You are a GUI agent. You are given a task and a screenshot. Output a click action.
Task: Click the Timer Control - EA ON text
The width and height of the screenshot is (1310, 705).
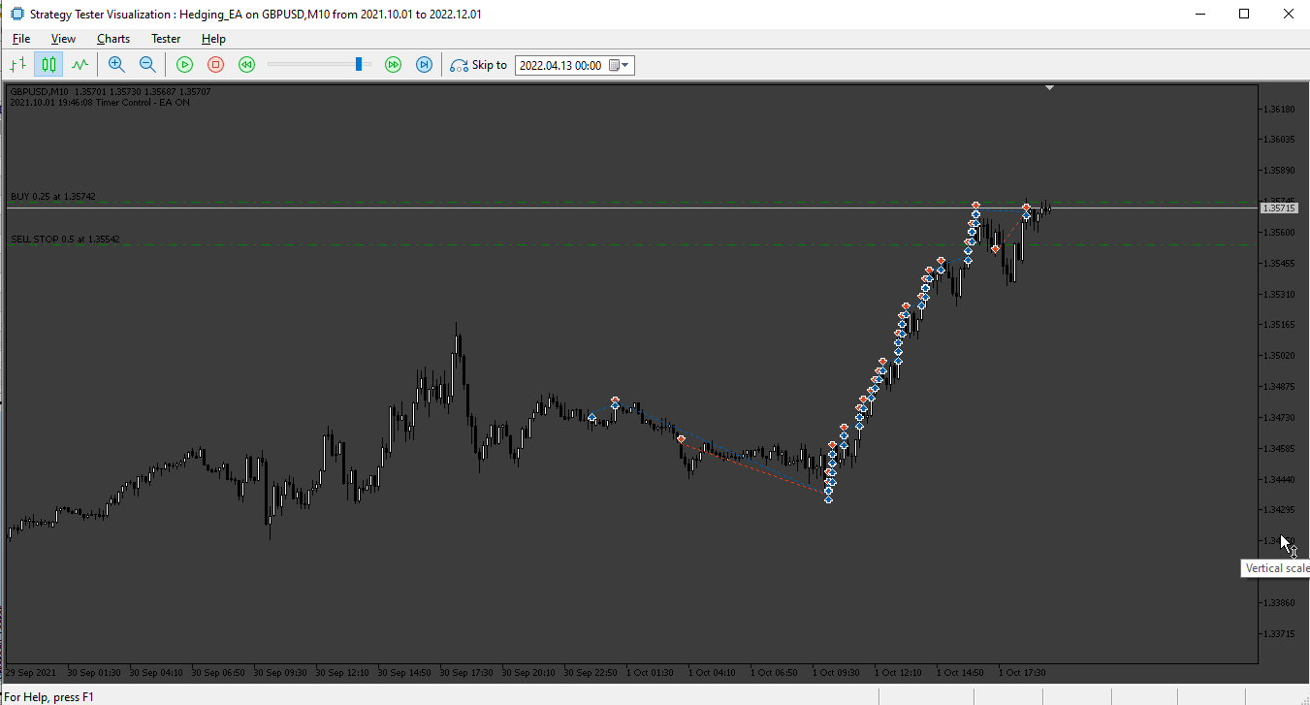[143, 102]
